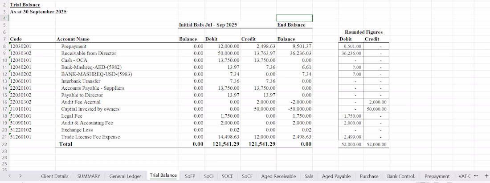Switch to the General Ledger tab

(125, 176)
